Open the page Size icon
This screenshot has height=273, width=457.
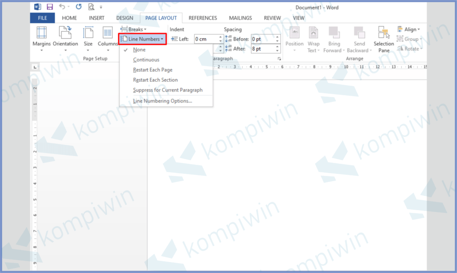tap(88, 33)
